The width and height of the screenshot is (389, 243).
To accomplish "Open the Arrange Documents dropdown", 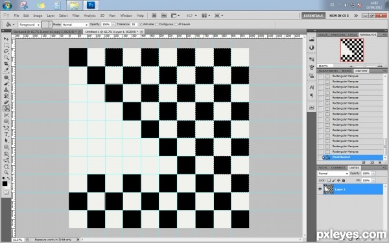I will (206, 16).
